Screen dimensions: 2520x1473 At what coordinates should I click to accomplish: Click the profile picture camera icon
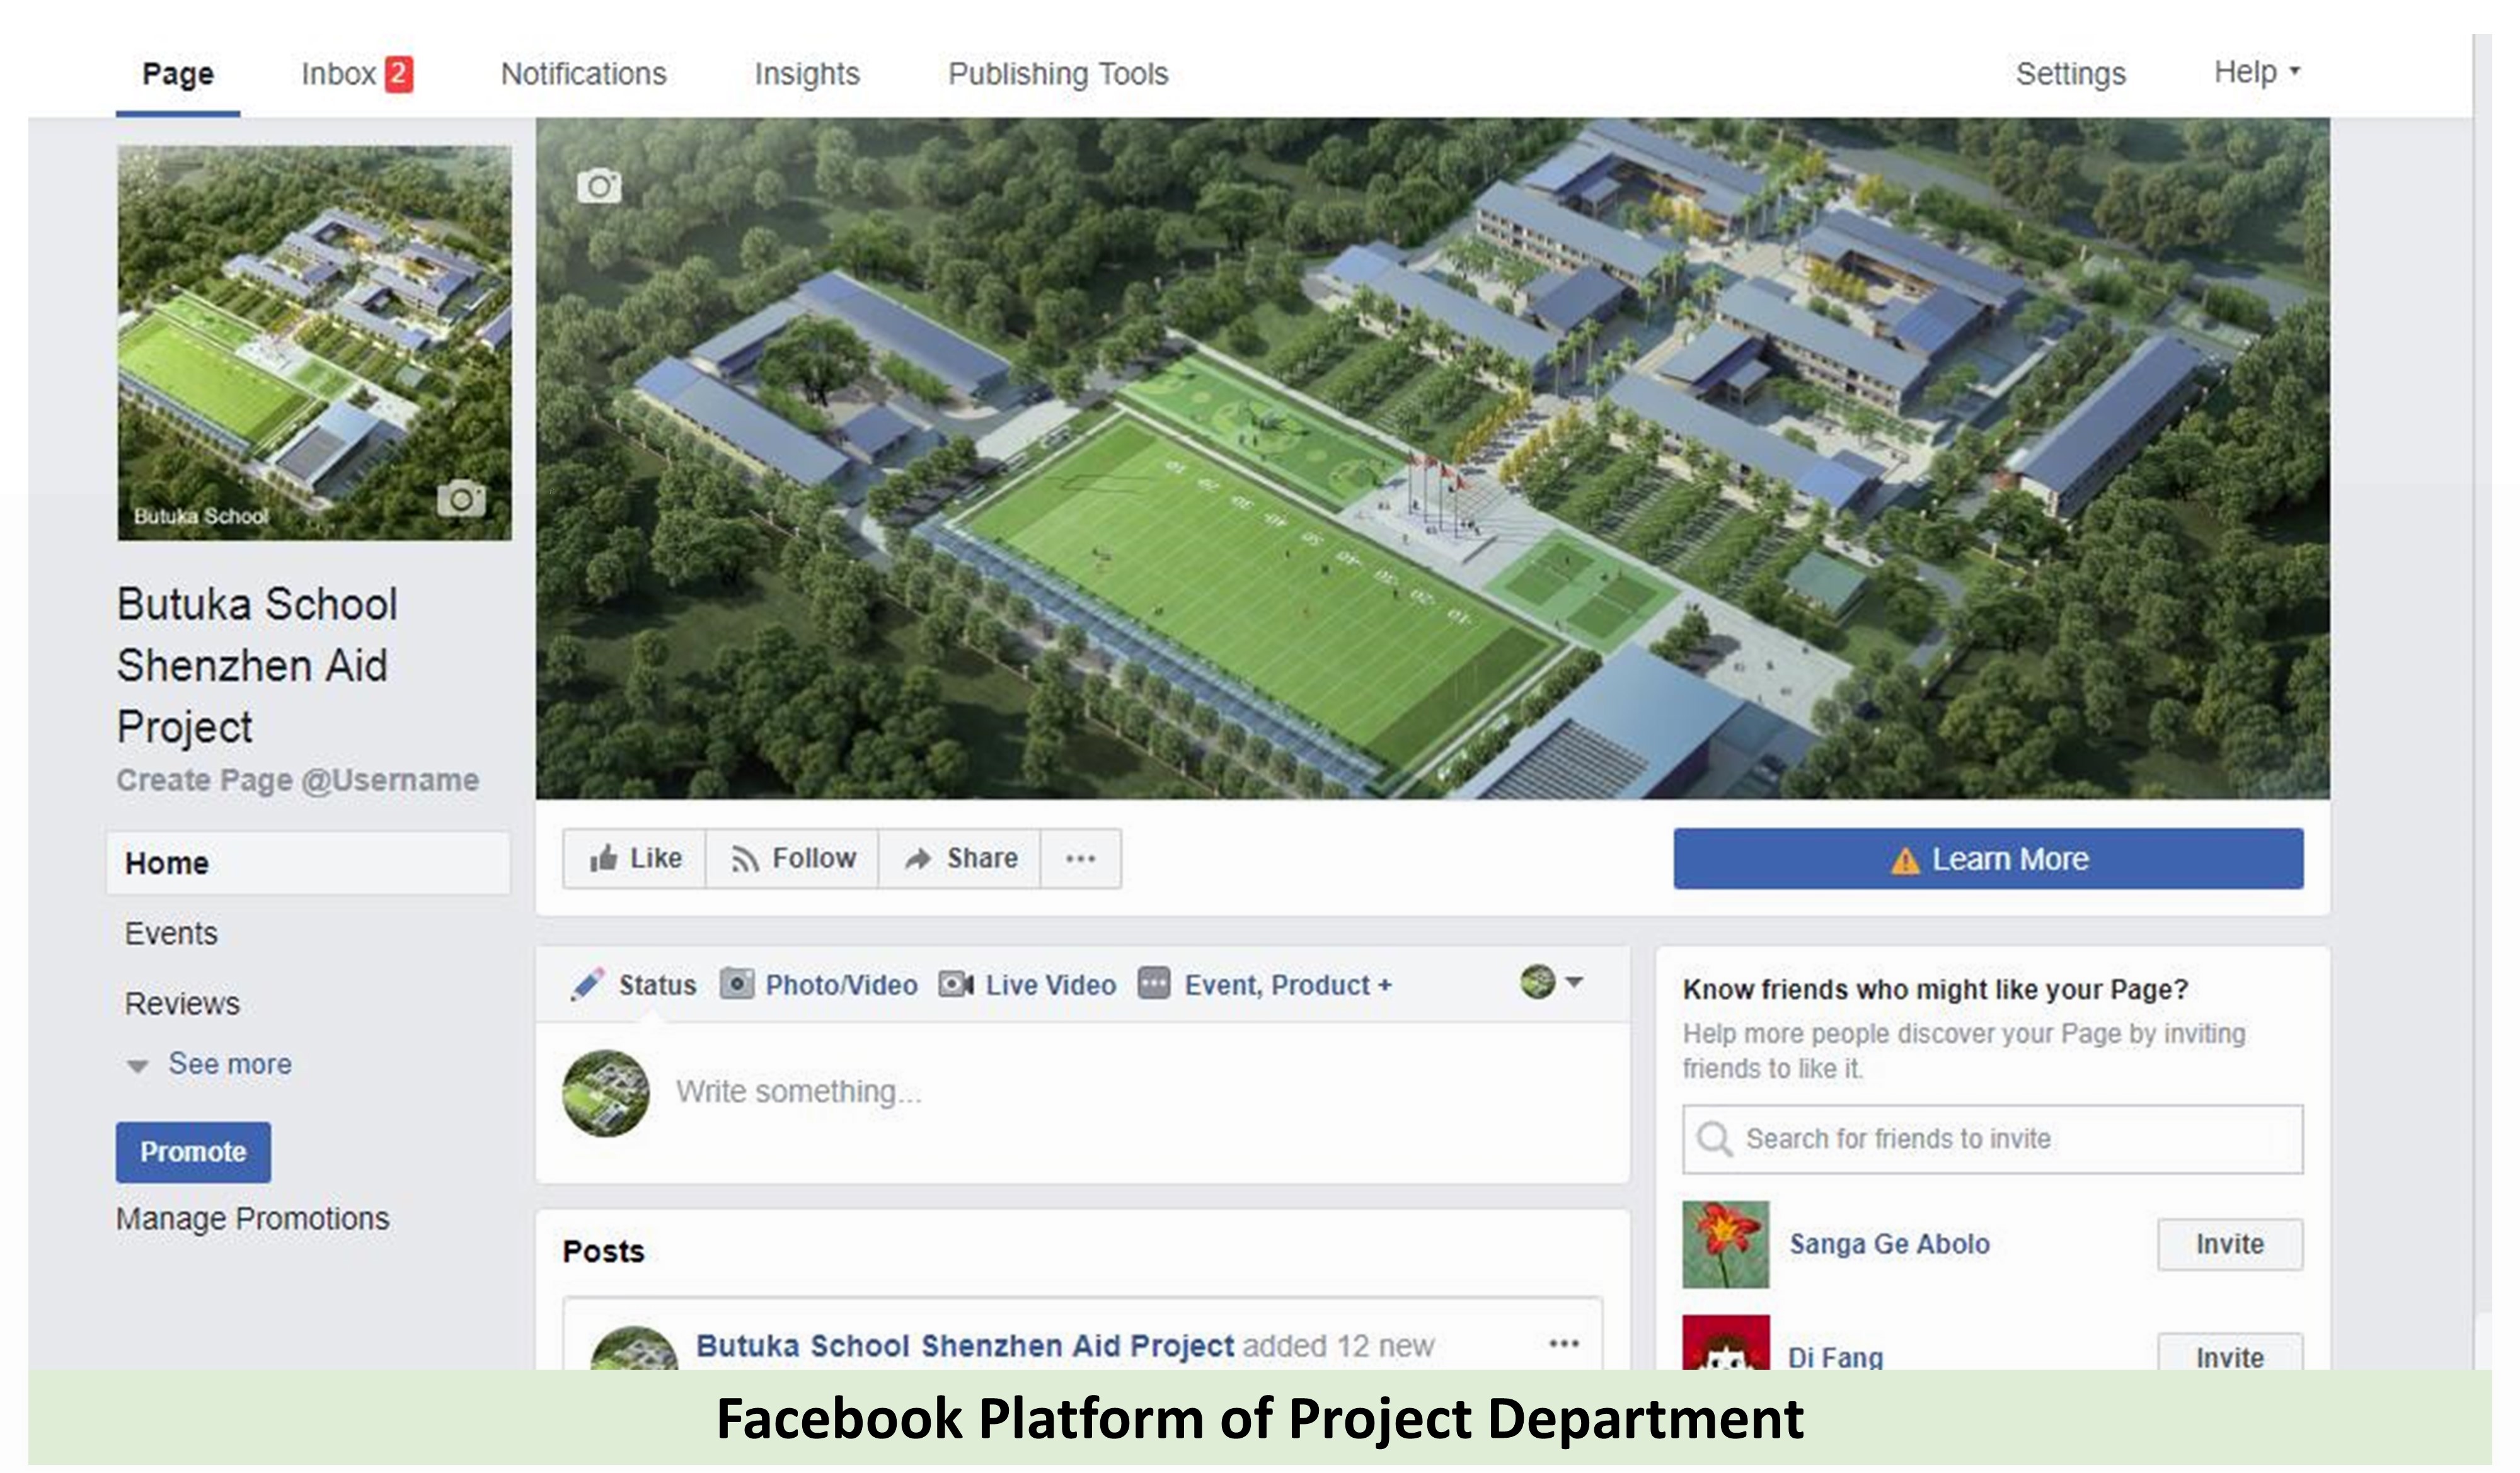tap(462, 497)
